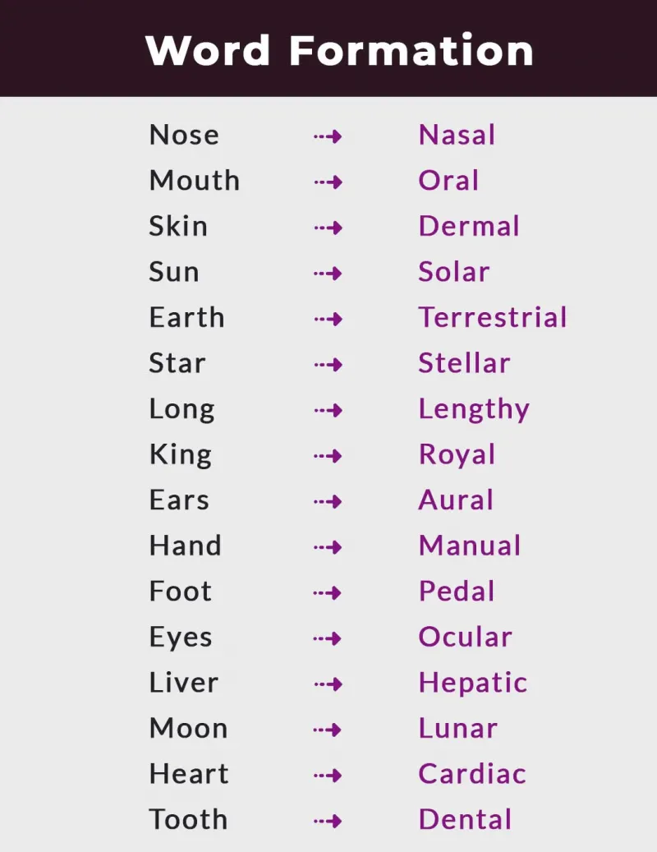
Task: Click the Word Formation title
Action: coord(339,51)
